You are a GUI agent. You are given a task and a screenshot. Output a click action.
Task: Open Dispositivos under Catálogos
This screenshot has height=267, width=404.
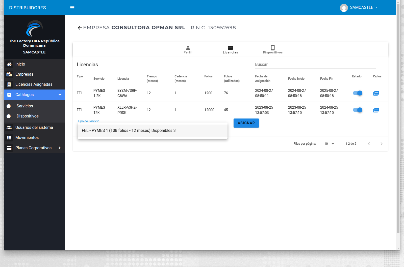[x=34, y=116]
